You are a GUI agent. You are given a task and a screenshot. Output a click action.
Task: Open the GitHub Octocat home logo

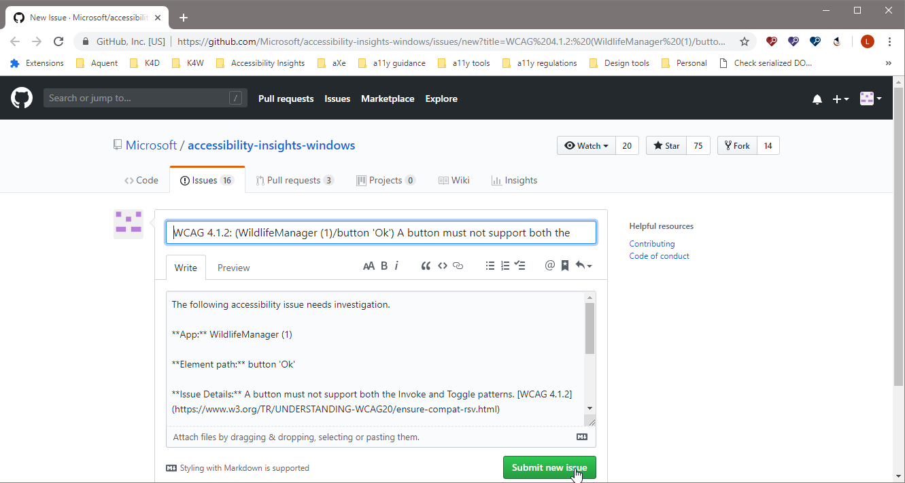click(x=22, y=98)
